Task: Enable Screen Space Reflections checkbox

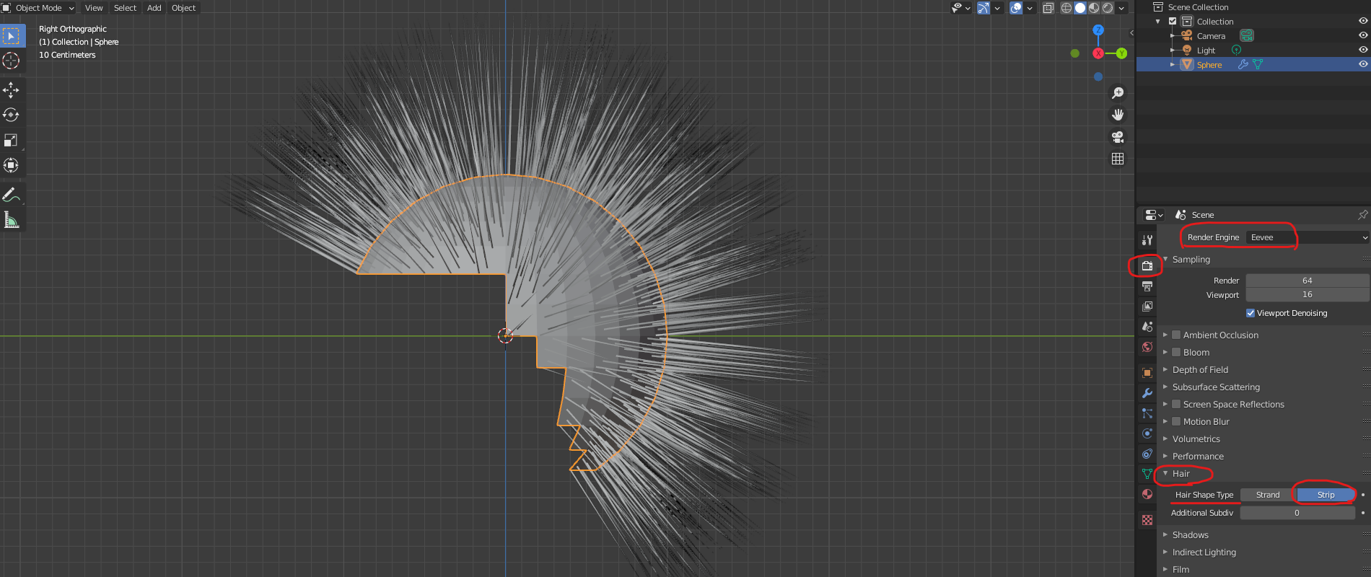Action: pos(1176,404)
